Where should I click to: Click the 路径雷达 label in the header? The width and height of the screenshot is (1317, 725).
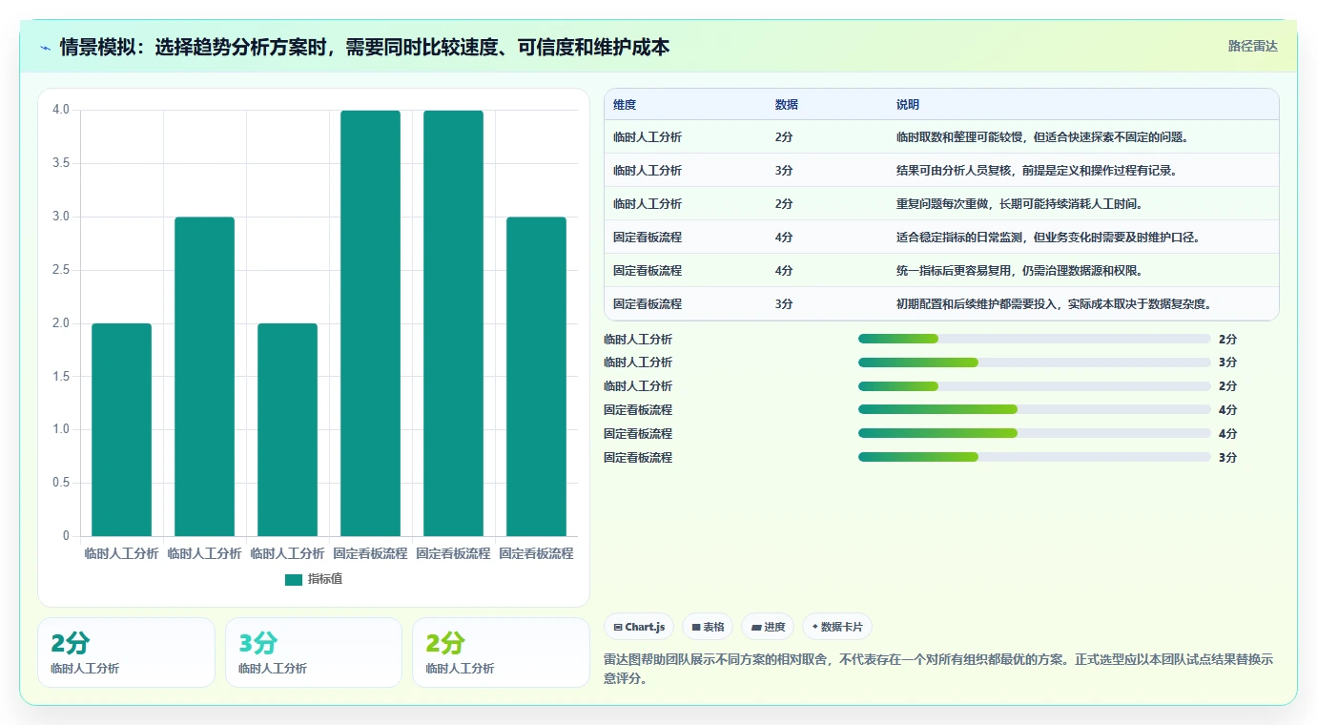tap(1252, 46)
